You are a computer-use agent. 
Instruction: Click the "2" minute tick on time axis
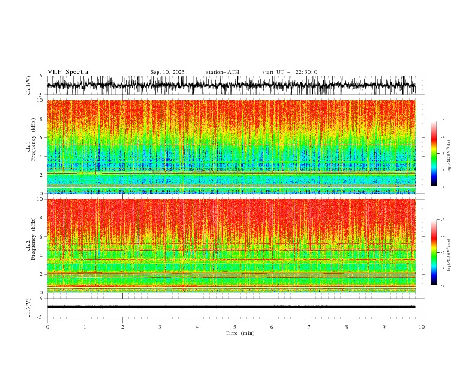(122, 327)
